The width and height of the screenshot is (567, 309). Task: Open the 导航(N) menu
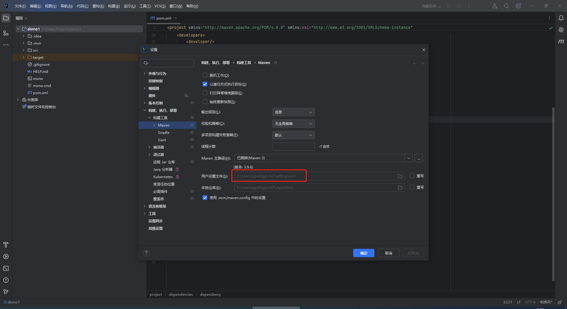tap(66, 6)
